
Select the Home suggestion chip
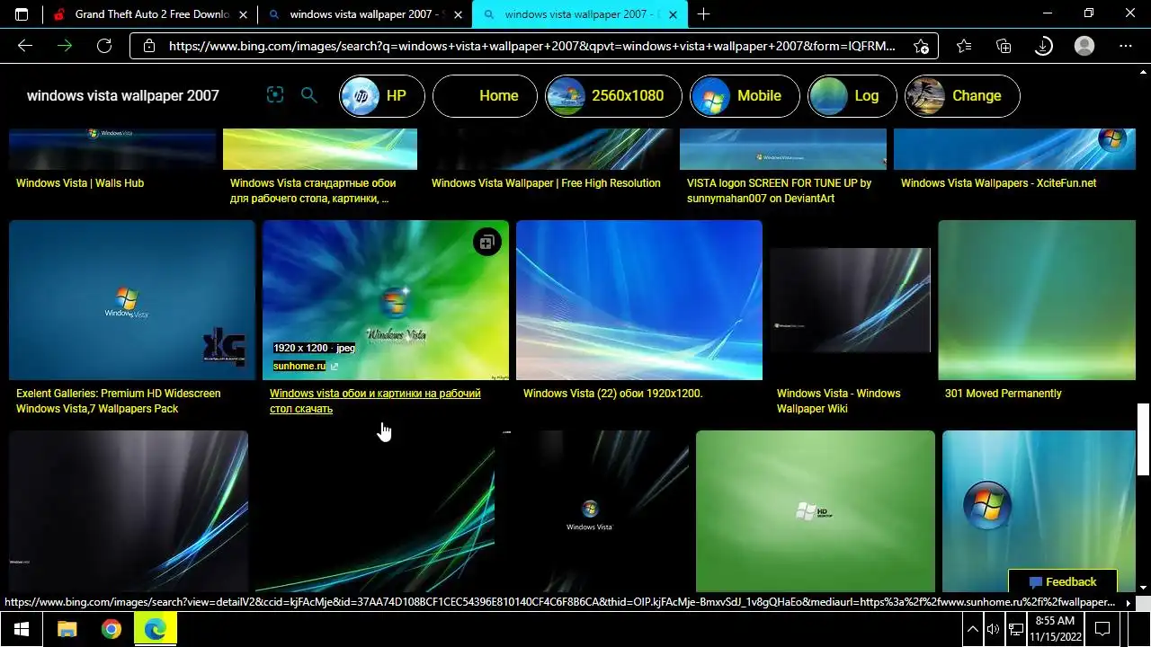coord(485,95)
